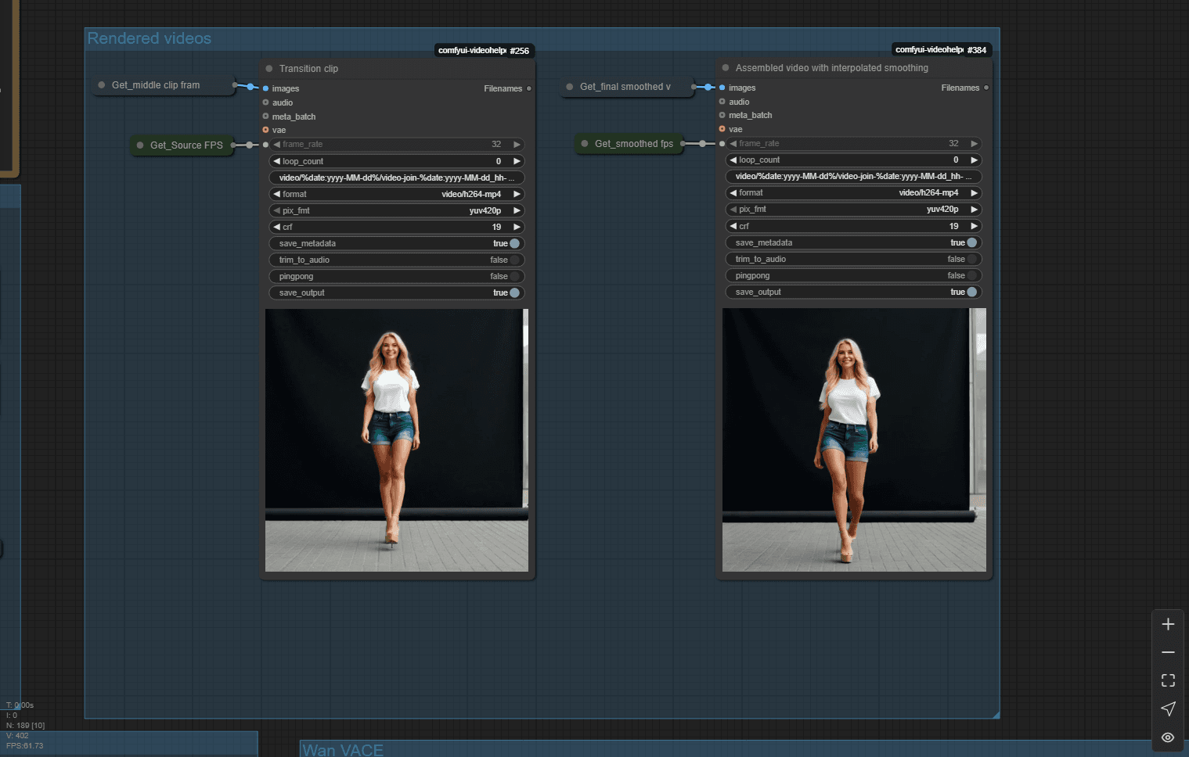Click the meta_batch input port on Transition clip
Screen dimensions: 1189x757
point(266,117)
